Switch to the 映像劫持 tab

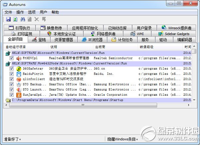click(51, 28)
